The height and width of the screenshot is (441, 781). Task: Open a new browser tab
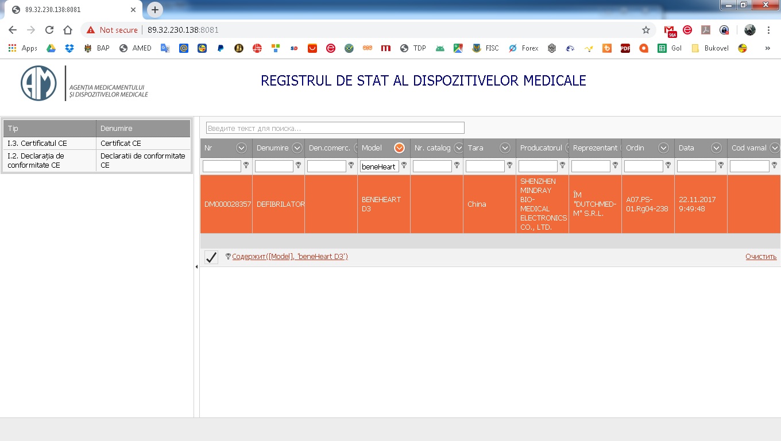pyautogui.click(x=155, y=10)
